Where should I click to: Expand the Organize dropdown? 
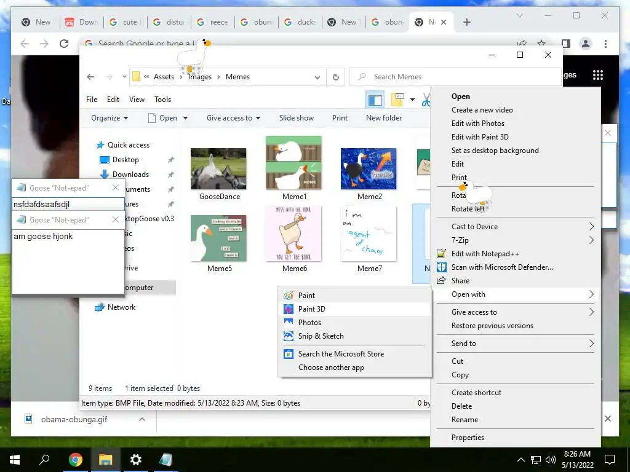[110, 118]
